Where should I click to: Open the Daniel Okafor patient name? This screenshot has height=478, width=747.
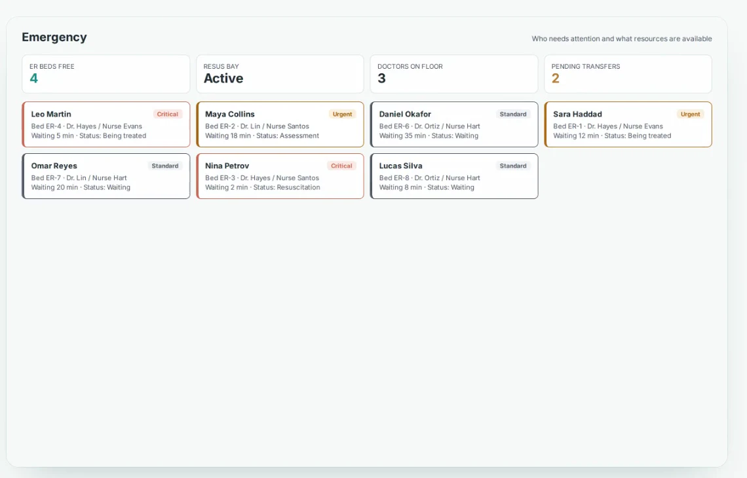pos(405,115)
